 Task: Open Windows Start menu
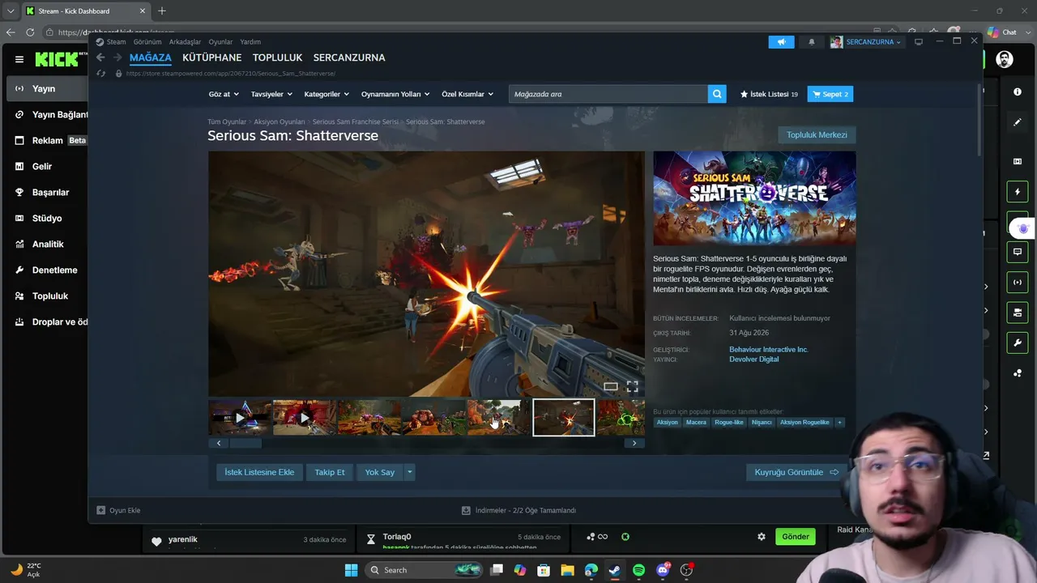[351, 570]
